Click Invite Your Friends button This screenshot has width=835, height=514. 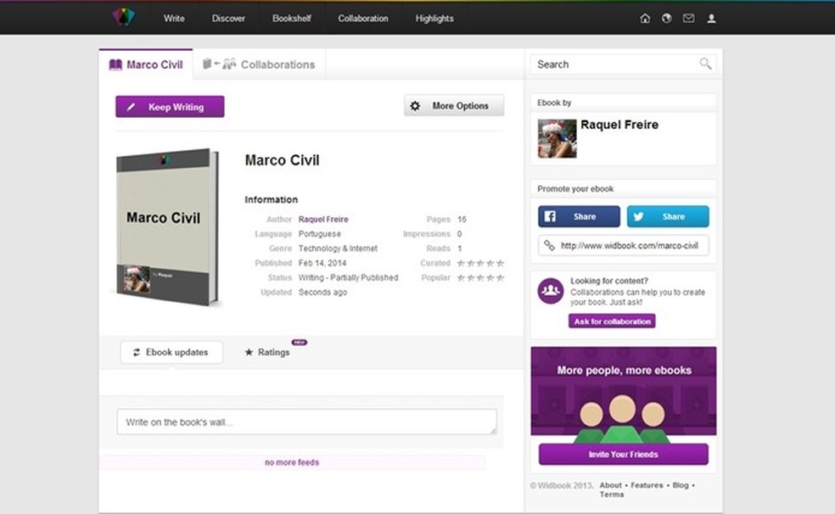point(624,455)
